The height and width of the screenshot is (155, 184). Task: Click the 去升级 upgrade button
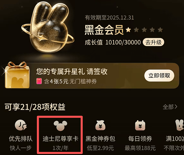154,42
